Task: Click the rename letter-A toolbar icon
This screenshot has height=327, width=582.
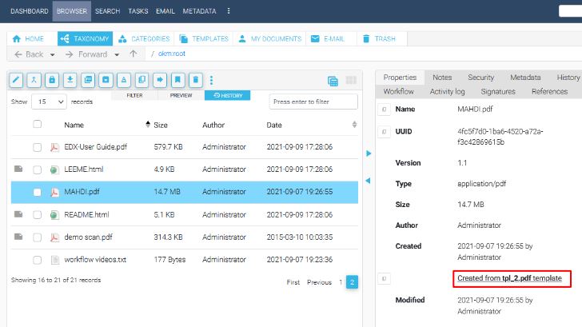Action: (124, 80)
